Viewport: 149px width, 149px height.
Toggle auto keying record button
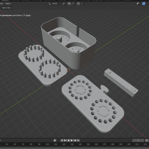click(55, 140)
